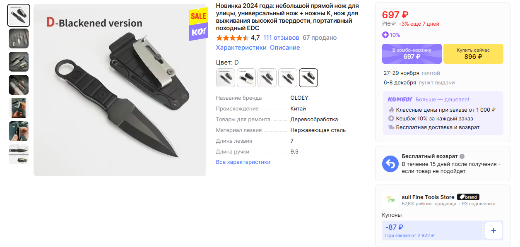Click the brand tag next to store name
Viewport: 520px width, 247px height.
pos(468,197)
